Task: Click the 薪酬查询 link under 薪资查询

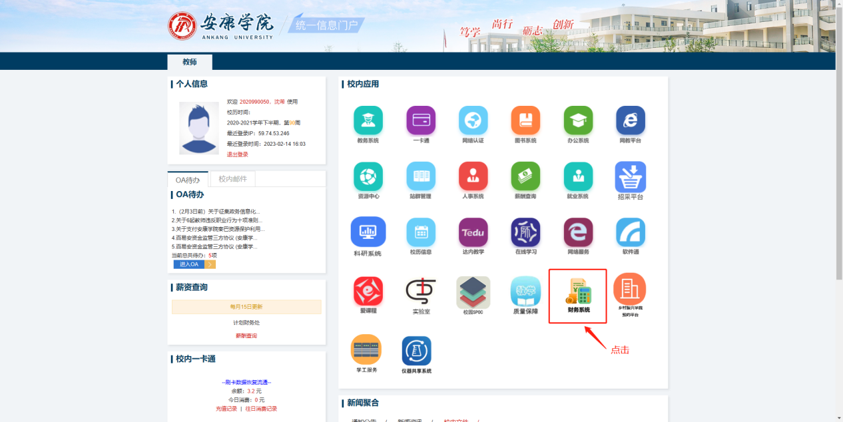Action: (246, 336)
